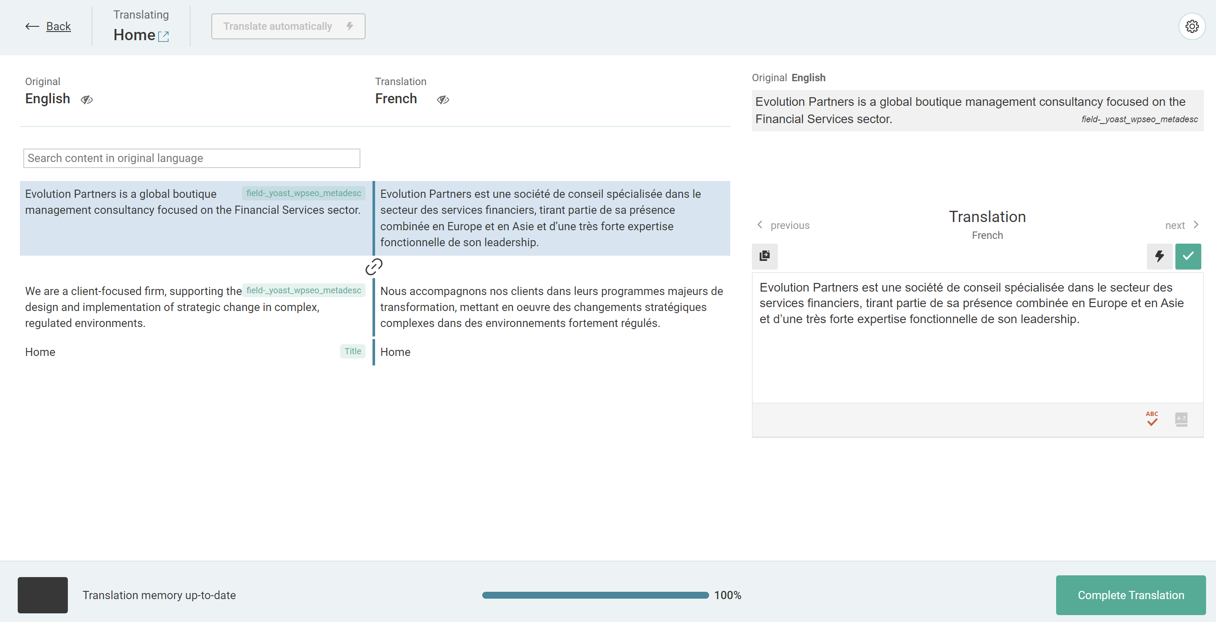Click the link chain icon between segments
The image size is (1216, 622).
pyautogui.click(x=374, y=267)
